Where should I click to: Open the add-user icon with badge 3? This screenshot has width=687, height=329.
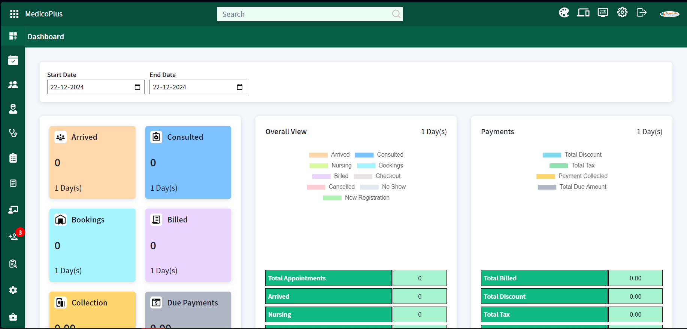coord(13,236)
